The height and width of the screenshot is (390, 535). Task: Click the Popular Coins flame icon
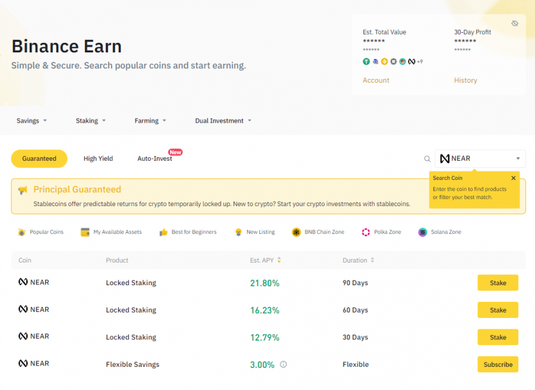tap(21, 232)
